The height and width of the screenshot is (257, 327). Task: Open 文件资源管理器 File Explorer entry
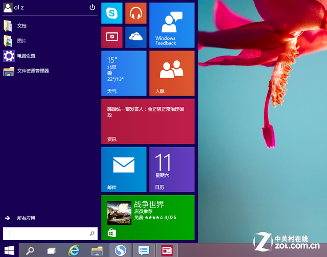(32, 71)
